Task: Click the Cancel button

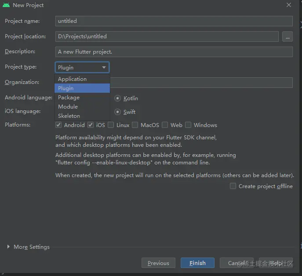Action: tap(237, 263)
